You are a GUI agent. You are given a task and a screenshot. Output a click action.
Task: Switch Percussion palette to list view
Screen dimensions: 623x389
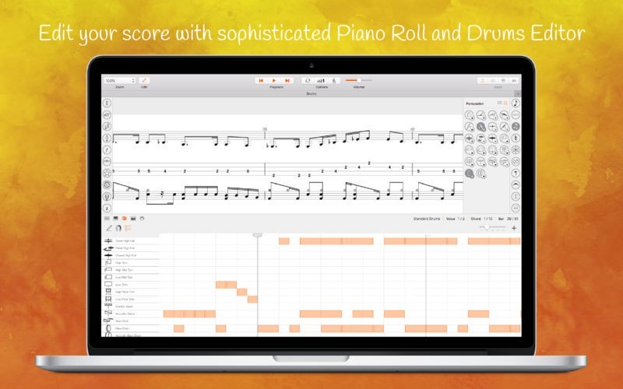(x=500, y=103)
